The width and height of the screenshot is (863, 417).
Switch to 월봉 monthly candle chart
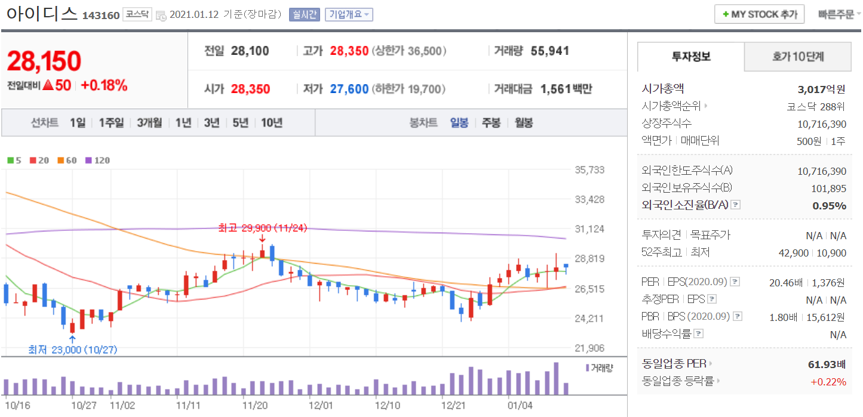coord(524,123)
